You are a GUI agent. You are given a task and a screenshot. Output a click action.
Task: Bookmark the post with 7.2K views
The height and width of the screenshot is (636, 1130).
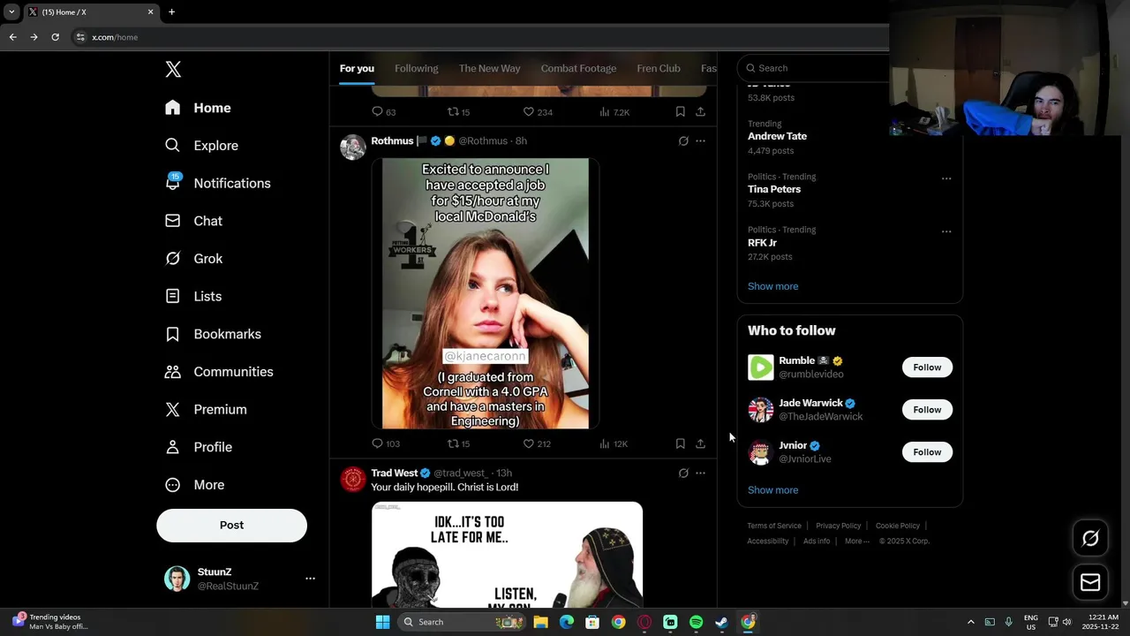click(680, 112)
